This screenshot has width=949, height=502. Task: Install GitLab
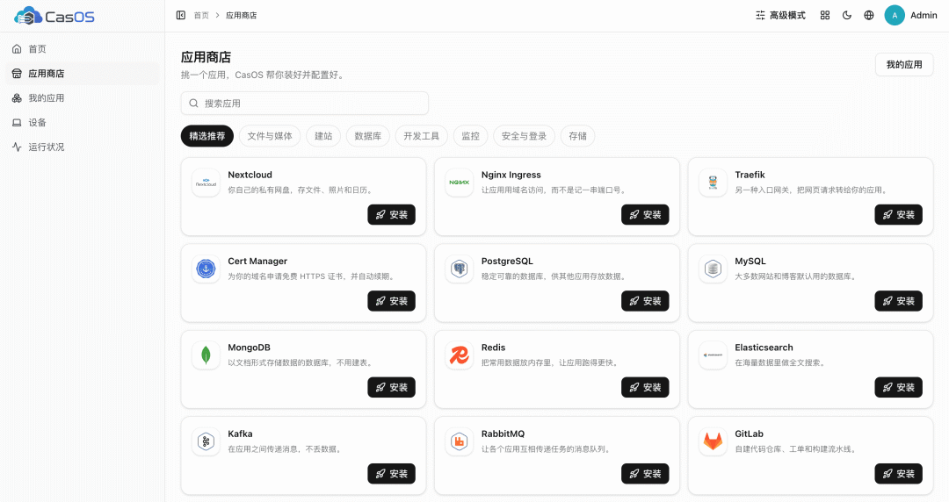click(x=899, y=474)
